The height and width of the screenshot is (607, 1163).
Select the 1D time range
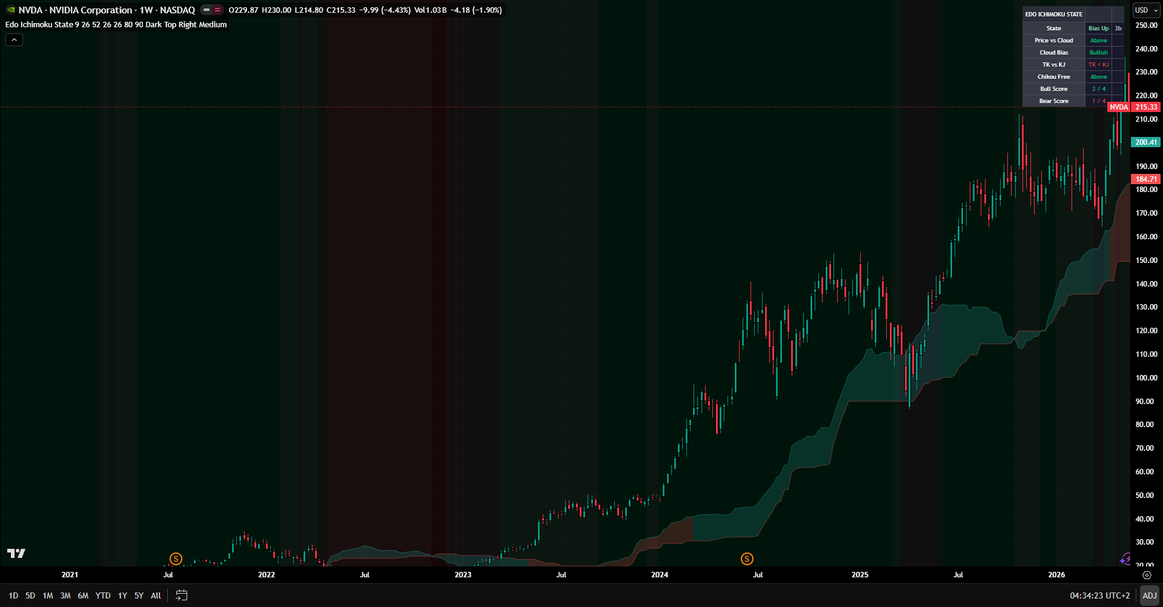coord(13,595)
